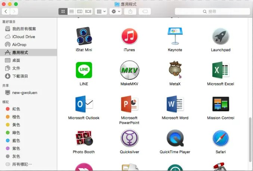Open the item arrangement dropdown
This screenshot has width=253, height=171.
101,12
